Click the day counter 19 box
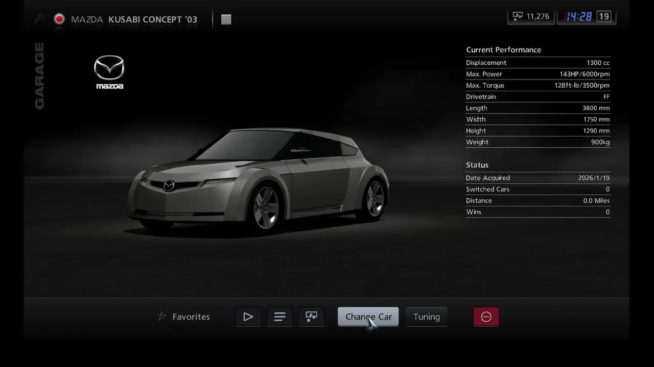This screenshot has width=654, height=367. (604, 16)
